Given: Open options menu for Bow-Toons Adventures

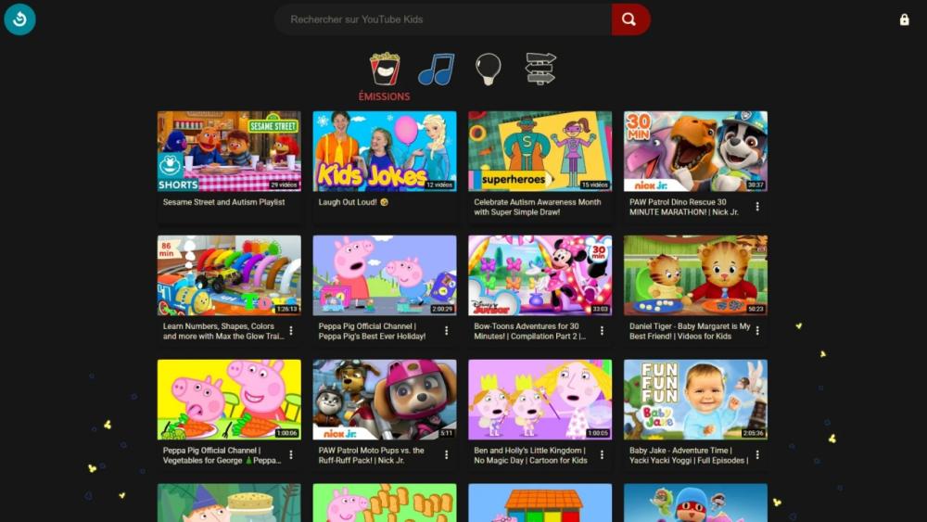Looking at the screenshot, I should click(x=602, y=331).
